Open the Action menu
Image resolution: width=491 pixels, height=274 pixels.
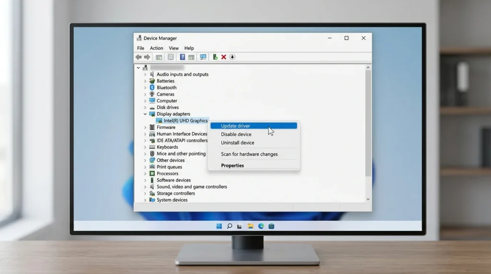point(156,48)
